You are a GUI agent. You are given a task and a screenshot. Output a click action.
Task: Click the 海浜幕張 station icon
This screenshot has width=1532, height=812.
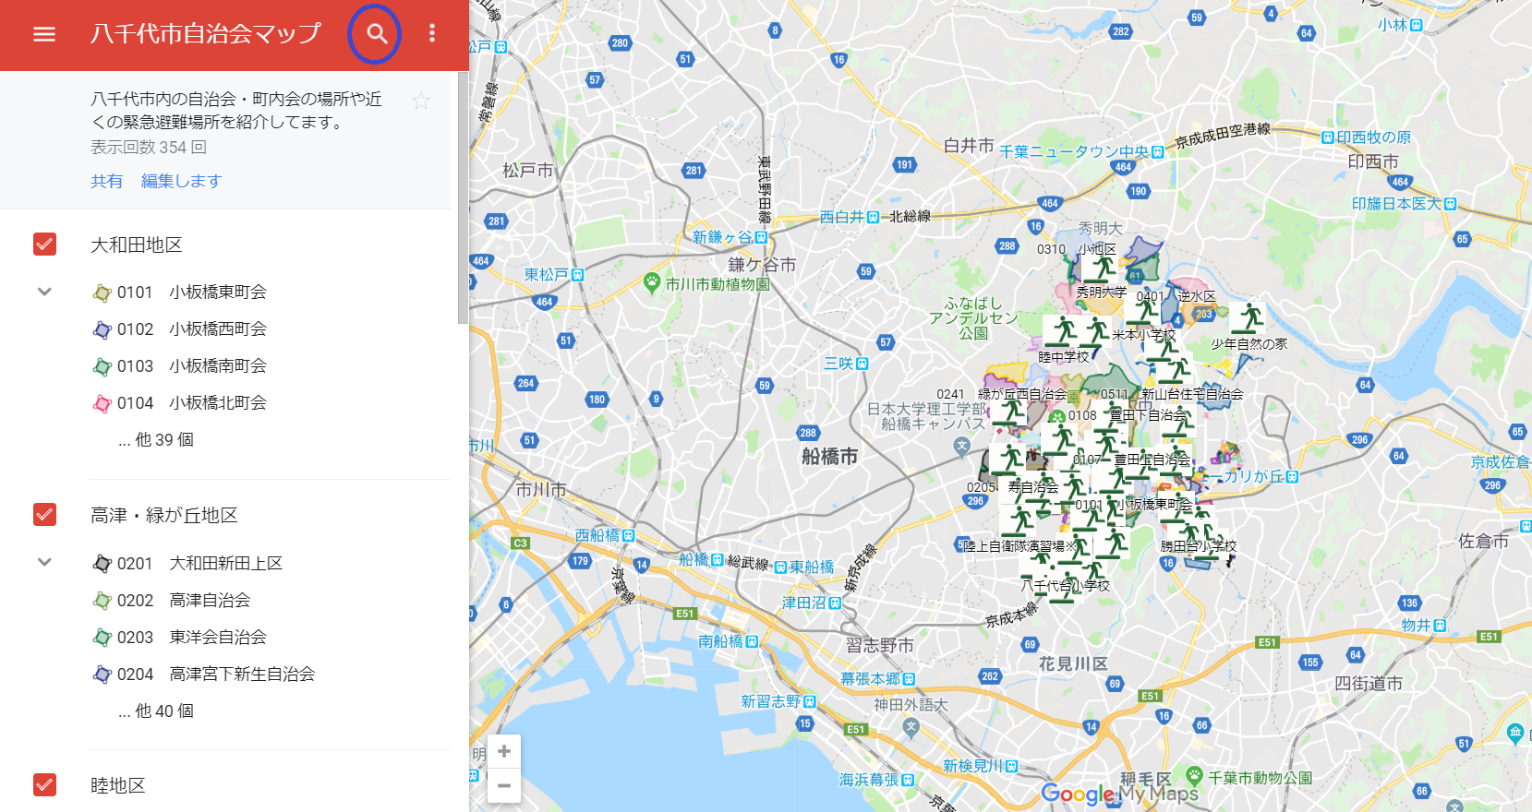tap(908, 780)
